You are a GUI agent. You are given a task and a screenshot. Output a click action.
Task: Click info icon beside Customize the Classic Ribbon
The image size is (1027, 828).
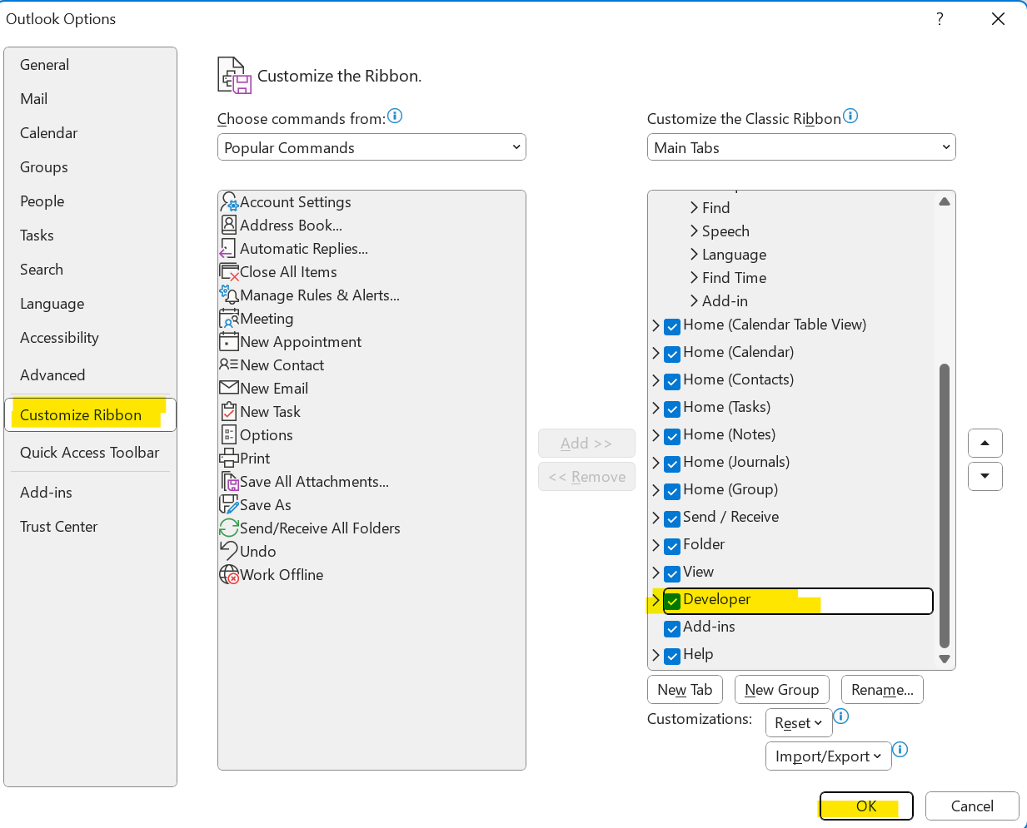850,116
